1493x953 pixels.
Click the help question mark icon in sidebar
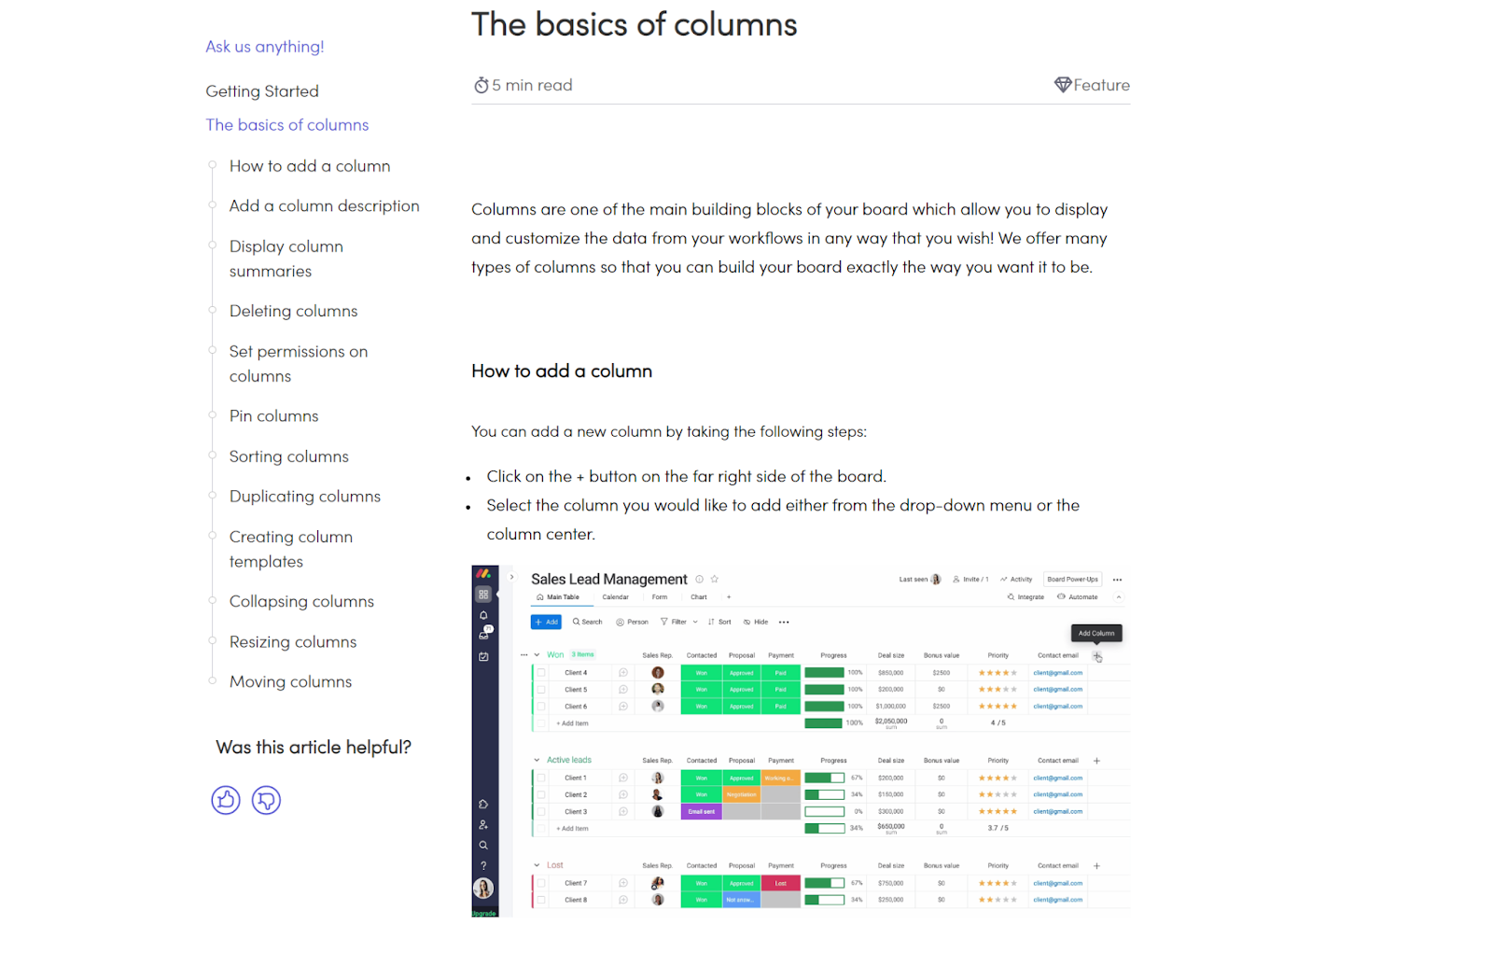pos(483,864)
